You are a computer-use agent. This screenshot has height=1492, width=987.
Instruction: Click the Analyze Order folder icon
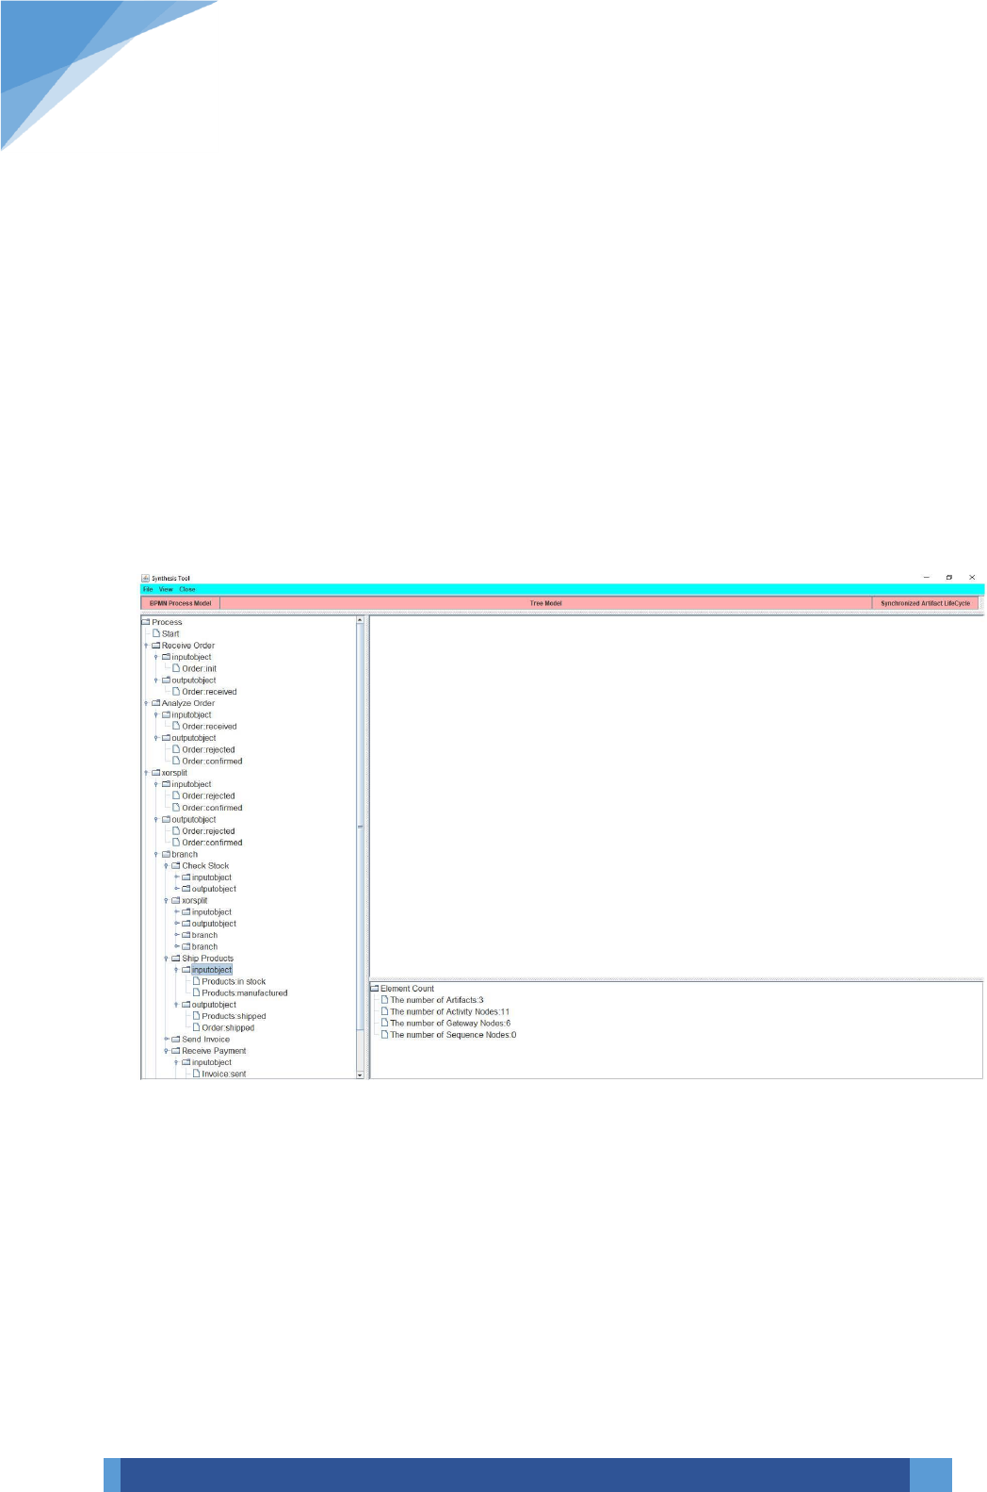coord(156,703)
